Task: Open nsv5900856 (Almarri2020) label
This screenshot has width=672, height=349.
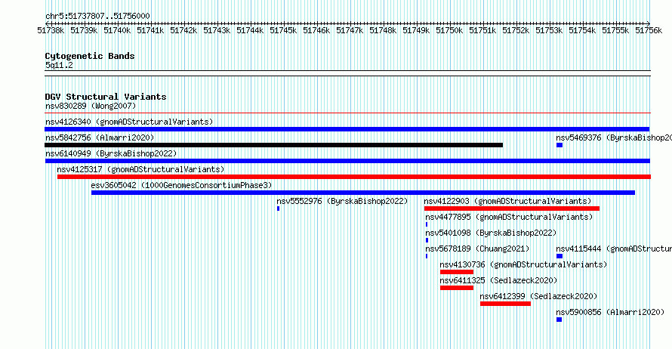Action: 610,312
